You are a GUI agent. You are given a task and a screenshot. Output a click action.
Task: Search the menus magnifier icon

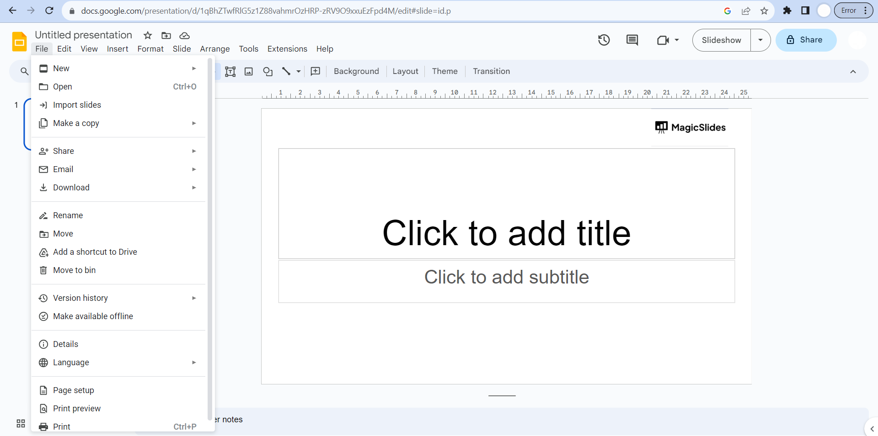pyautogui.click(x=24, y=71)
